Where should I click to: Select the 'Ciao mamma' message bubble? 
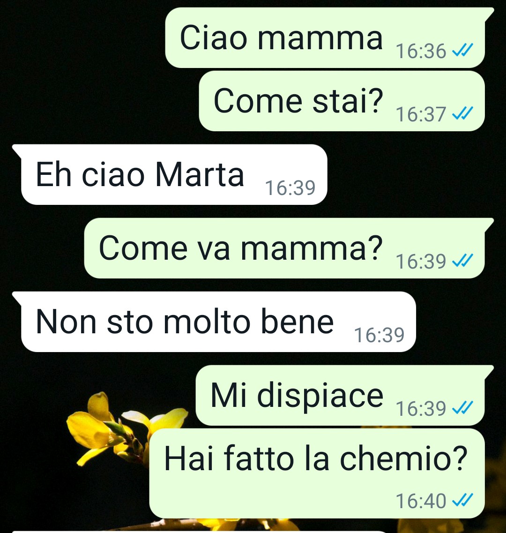(x=329, y=38)
